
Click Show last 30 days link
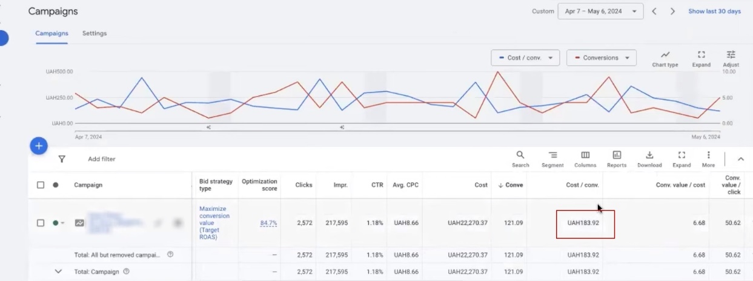(714, 11)
